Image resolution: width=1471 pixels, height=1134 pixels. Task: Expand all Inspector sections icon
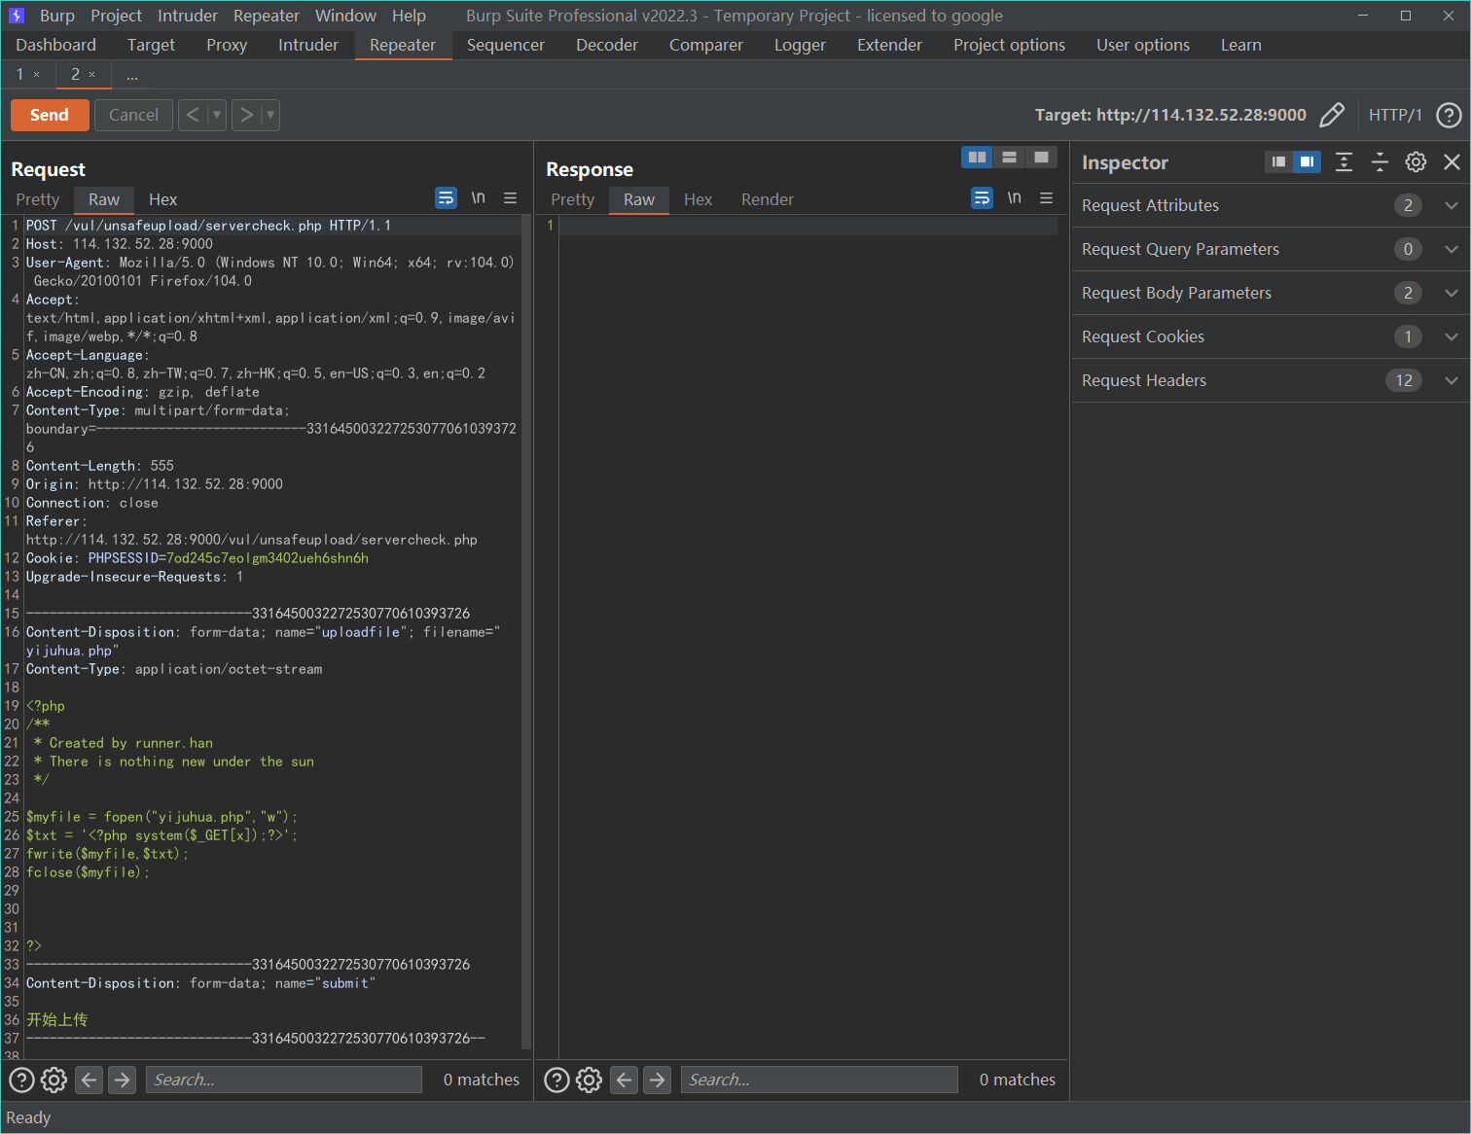[x=1344, y=162]
